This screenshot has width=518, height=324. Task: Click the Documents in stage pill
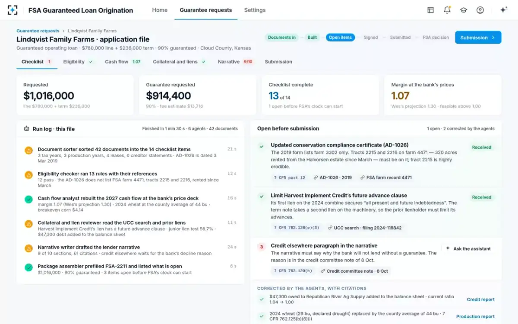[282, 38]
